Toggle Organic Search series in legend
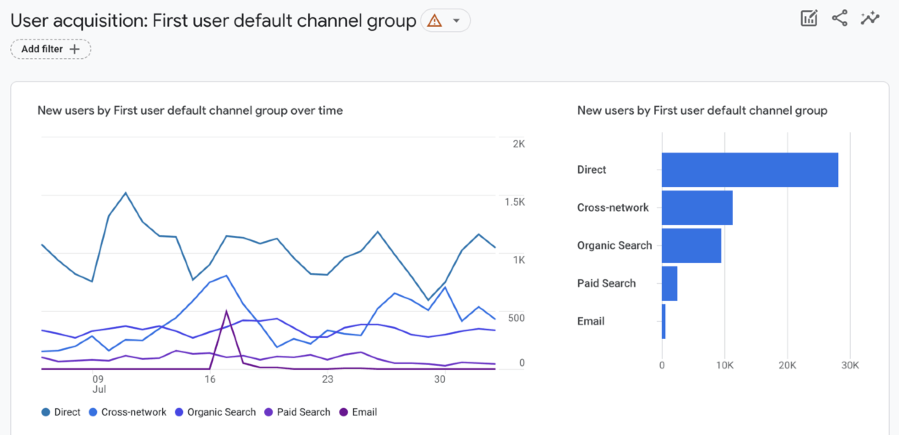 (x=215, y=412)
